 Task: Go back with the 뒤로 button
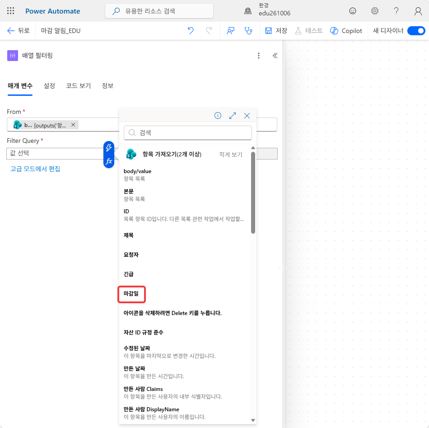[18, 31]
